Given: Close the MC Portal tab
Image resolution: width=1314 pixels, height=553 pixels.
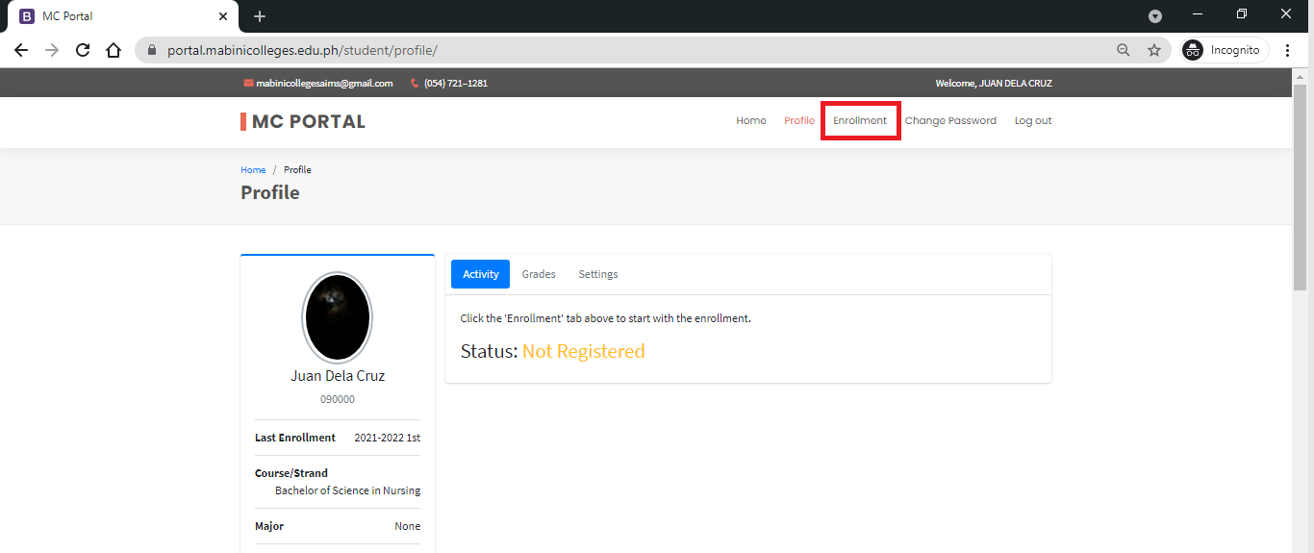Looking at the screenshot, I should tap(223, 16).
